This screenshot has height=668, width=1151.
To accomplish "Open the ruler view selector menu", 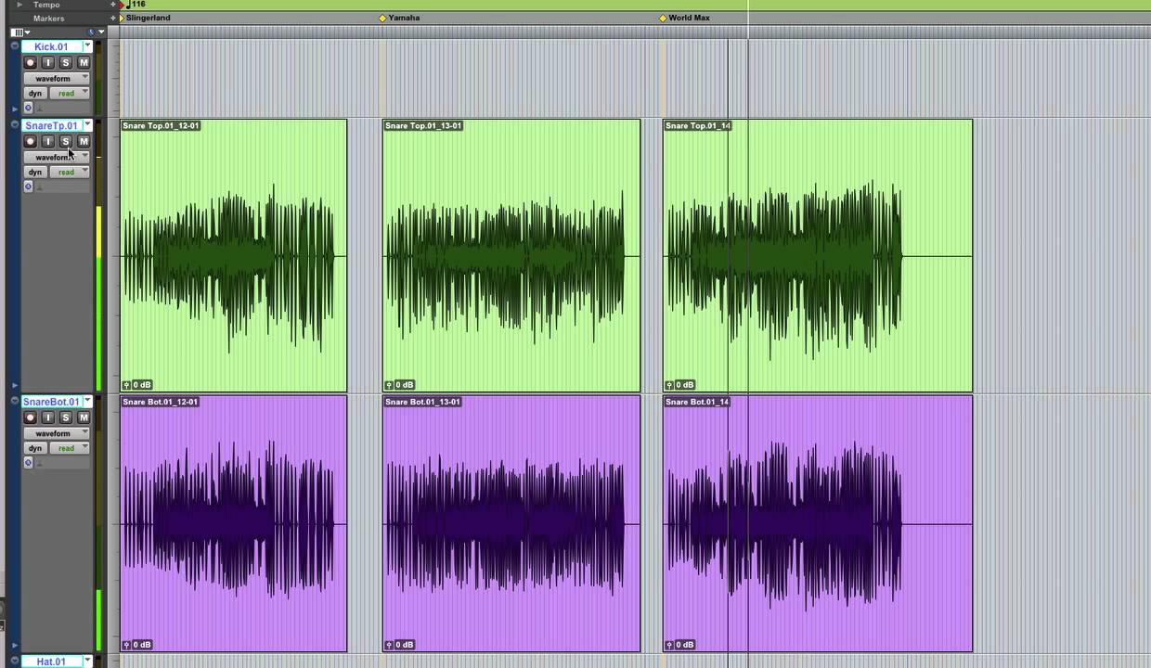I will pyautogui.click(x=19, y=32).
